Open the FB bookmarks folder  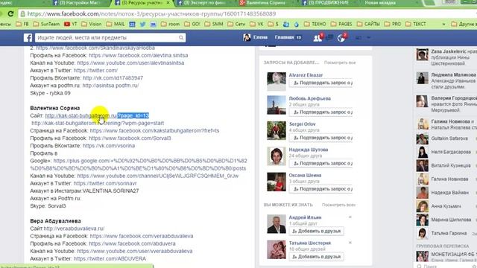pos(22,24)
